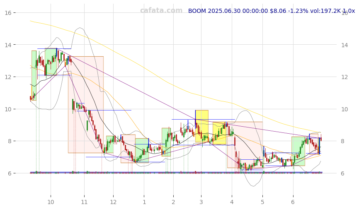Click the 16 label on the left price axis
The image size is (359, 209).
tap(8, 13)
